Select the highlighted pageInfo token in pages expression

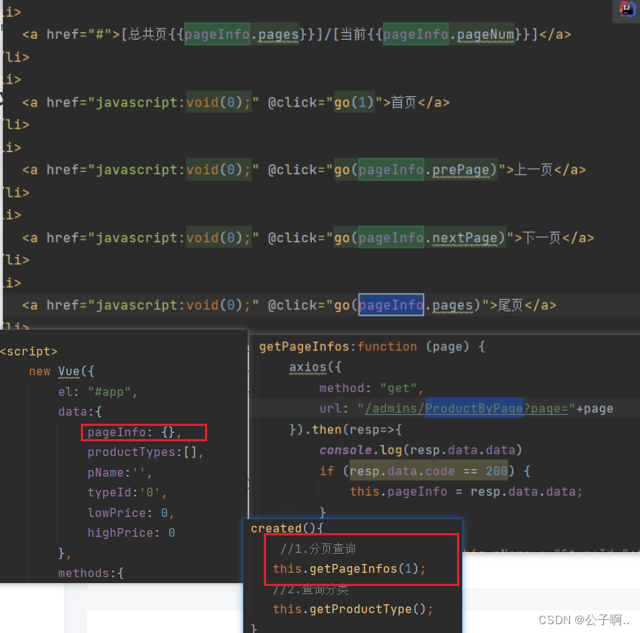point(217,34)
